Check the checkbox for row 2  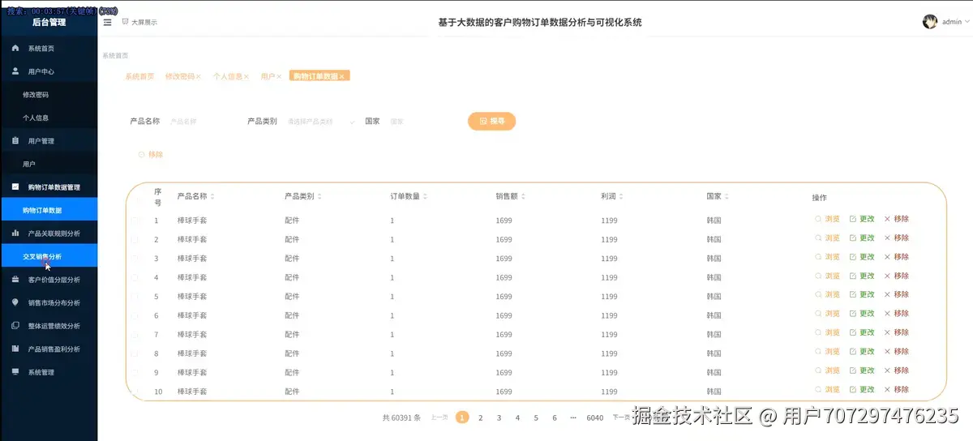coord(135,239)
